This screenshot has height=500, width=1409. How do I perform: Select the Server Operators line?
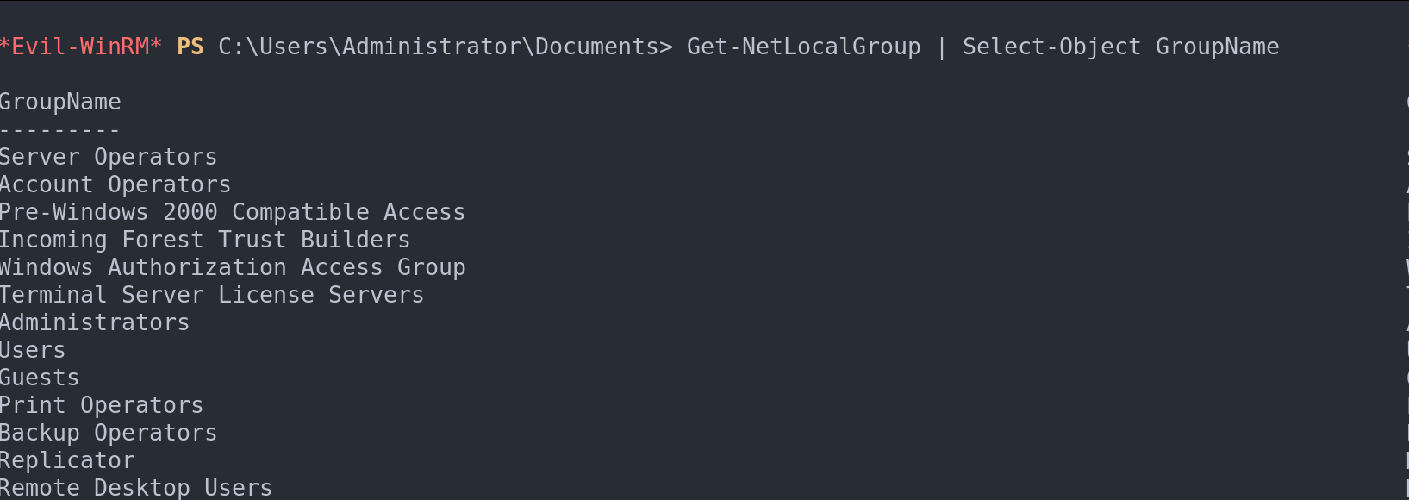click(109, 157)
